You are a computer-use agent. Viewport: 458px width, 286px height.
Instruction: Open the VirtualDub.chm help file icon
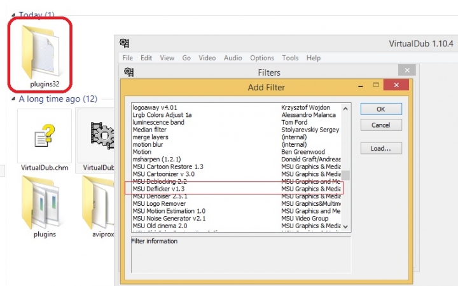(45, 136)
